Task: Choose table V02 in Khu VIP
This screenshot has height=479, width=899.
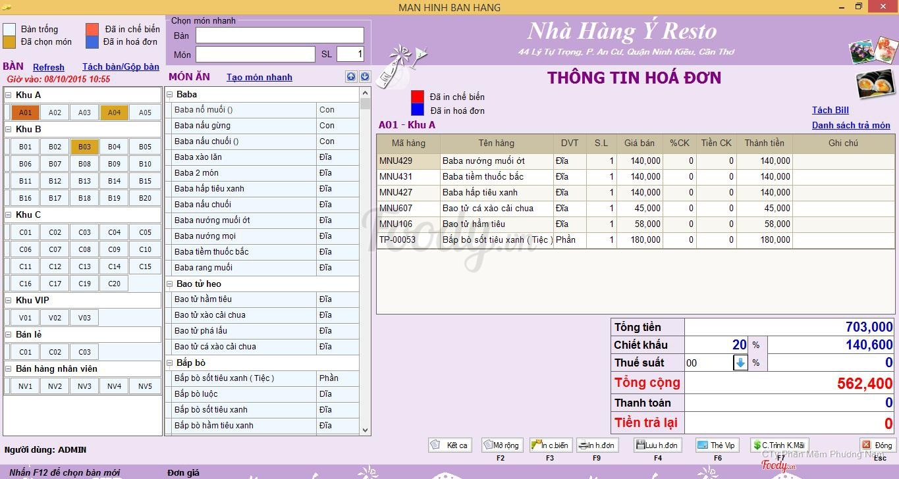Action: 55,318
